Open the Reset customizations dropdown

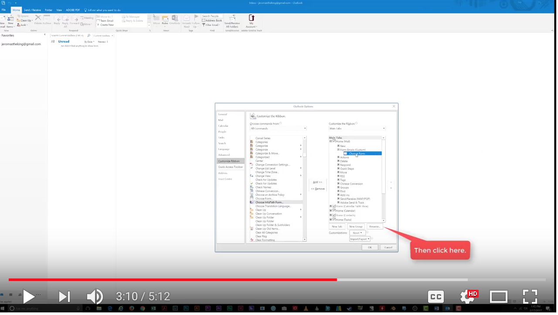tap(357, 233)
